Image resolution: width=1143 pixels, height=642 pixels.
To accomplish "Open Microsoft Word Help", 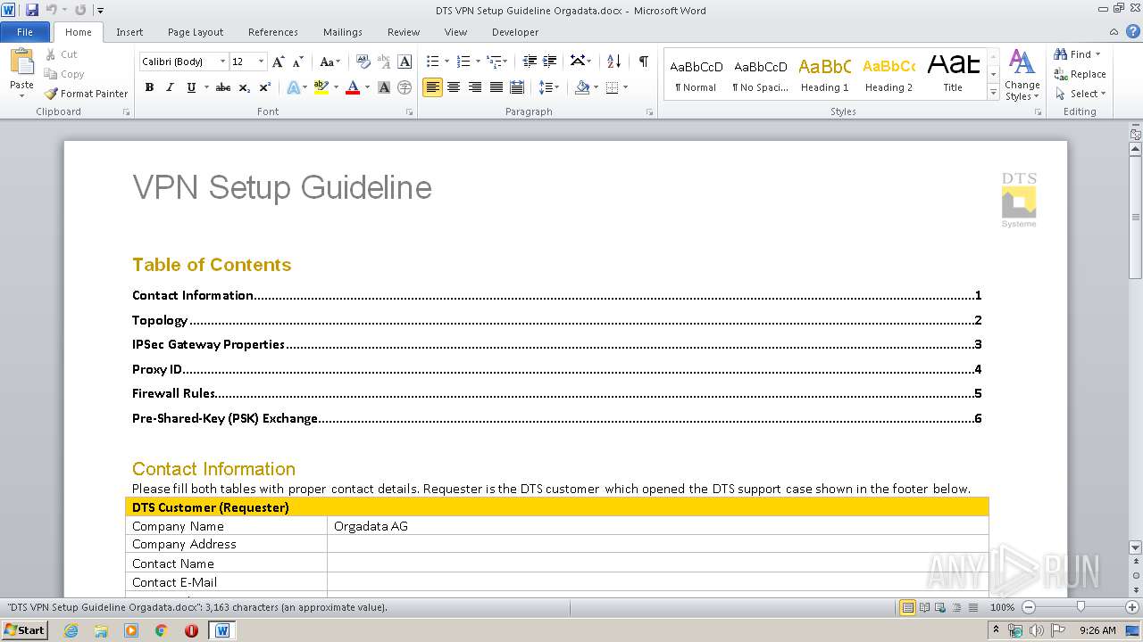I will (x=1133, y=32).
